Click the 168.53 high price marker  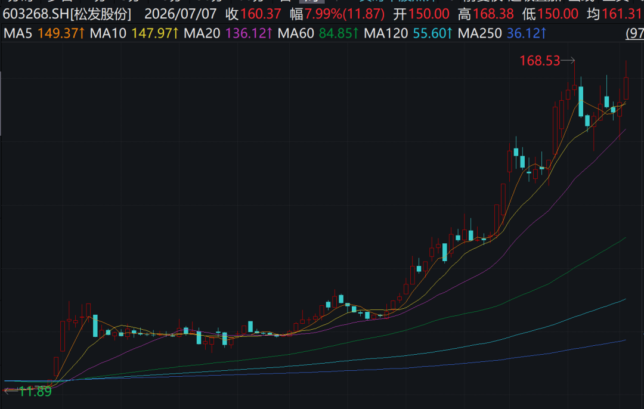click(x=540, y=61)
